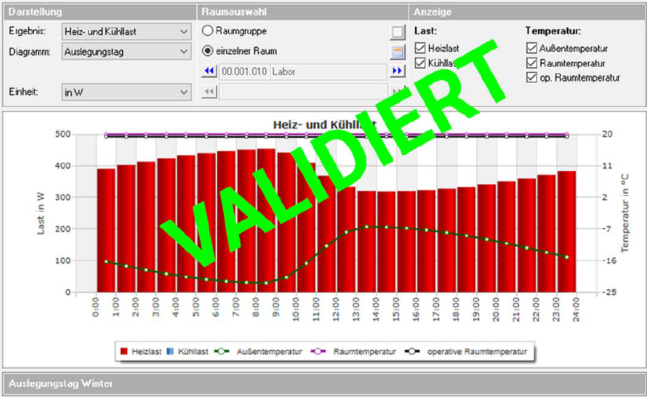Expand the Diagramm Auslegungstag dropdown

point(126,52)
